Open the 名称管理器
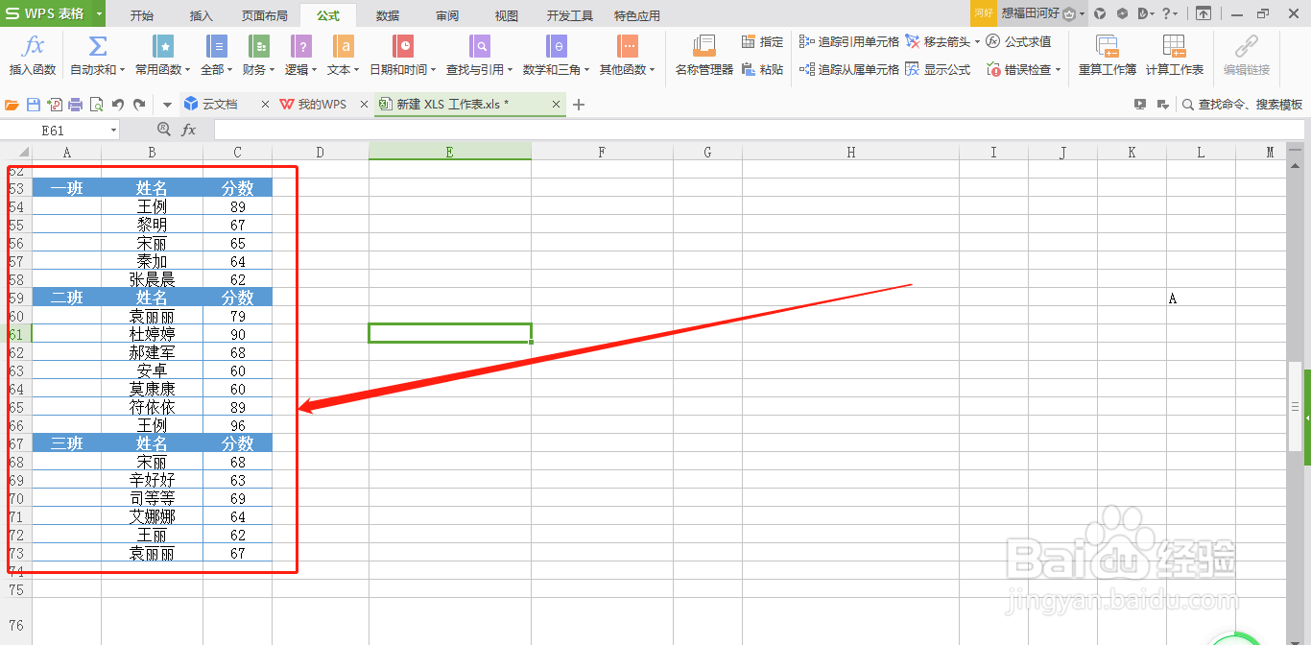 tap(703, 56)
